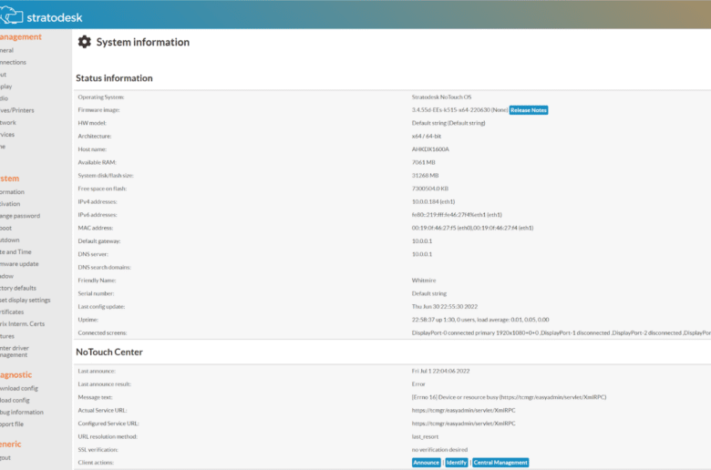Open Certificates in the sidebar
The height and width of the screenshot is (470, 711).
tap(12, 312)
